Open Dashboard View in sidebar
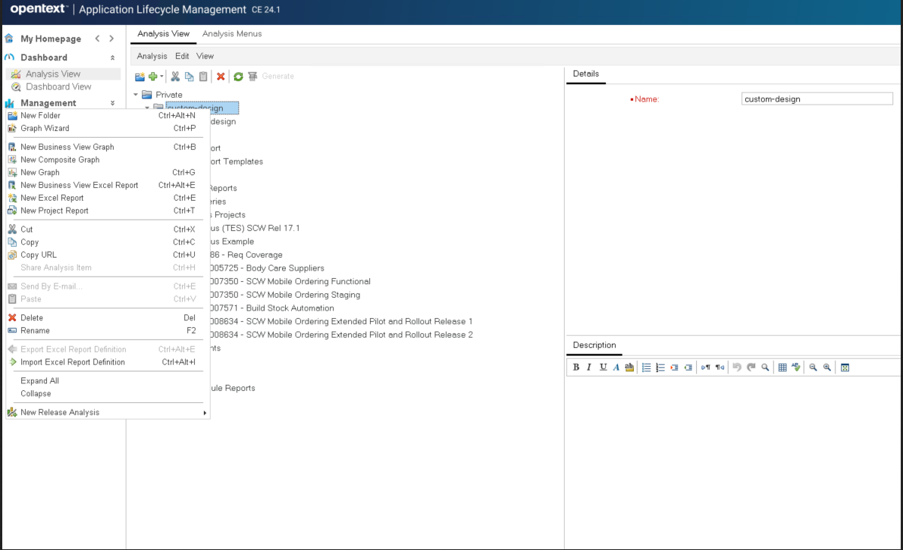This screenshot has width=903, height=550. 58,87
